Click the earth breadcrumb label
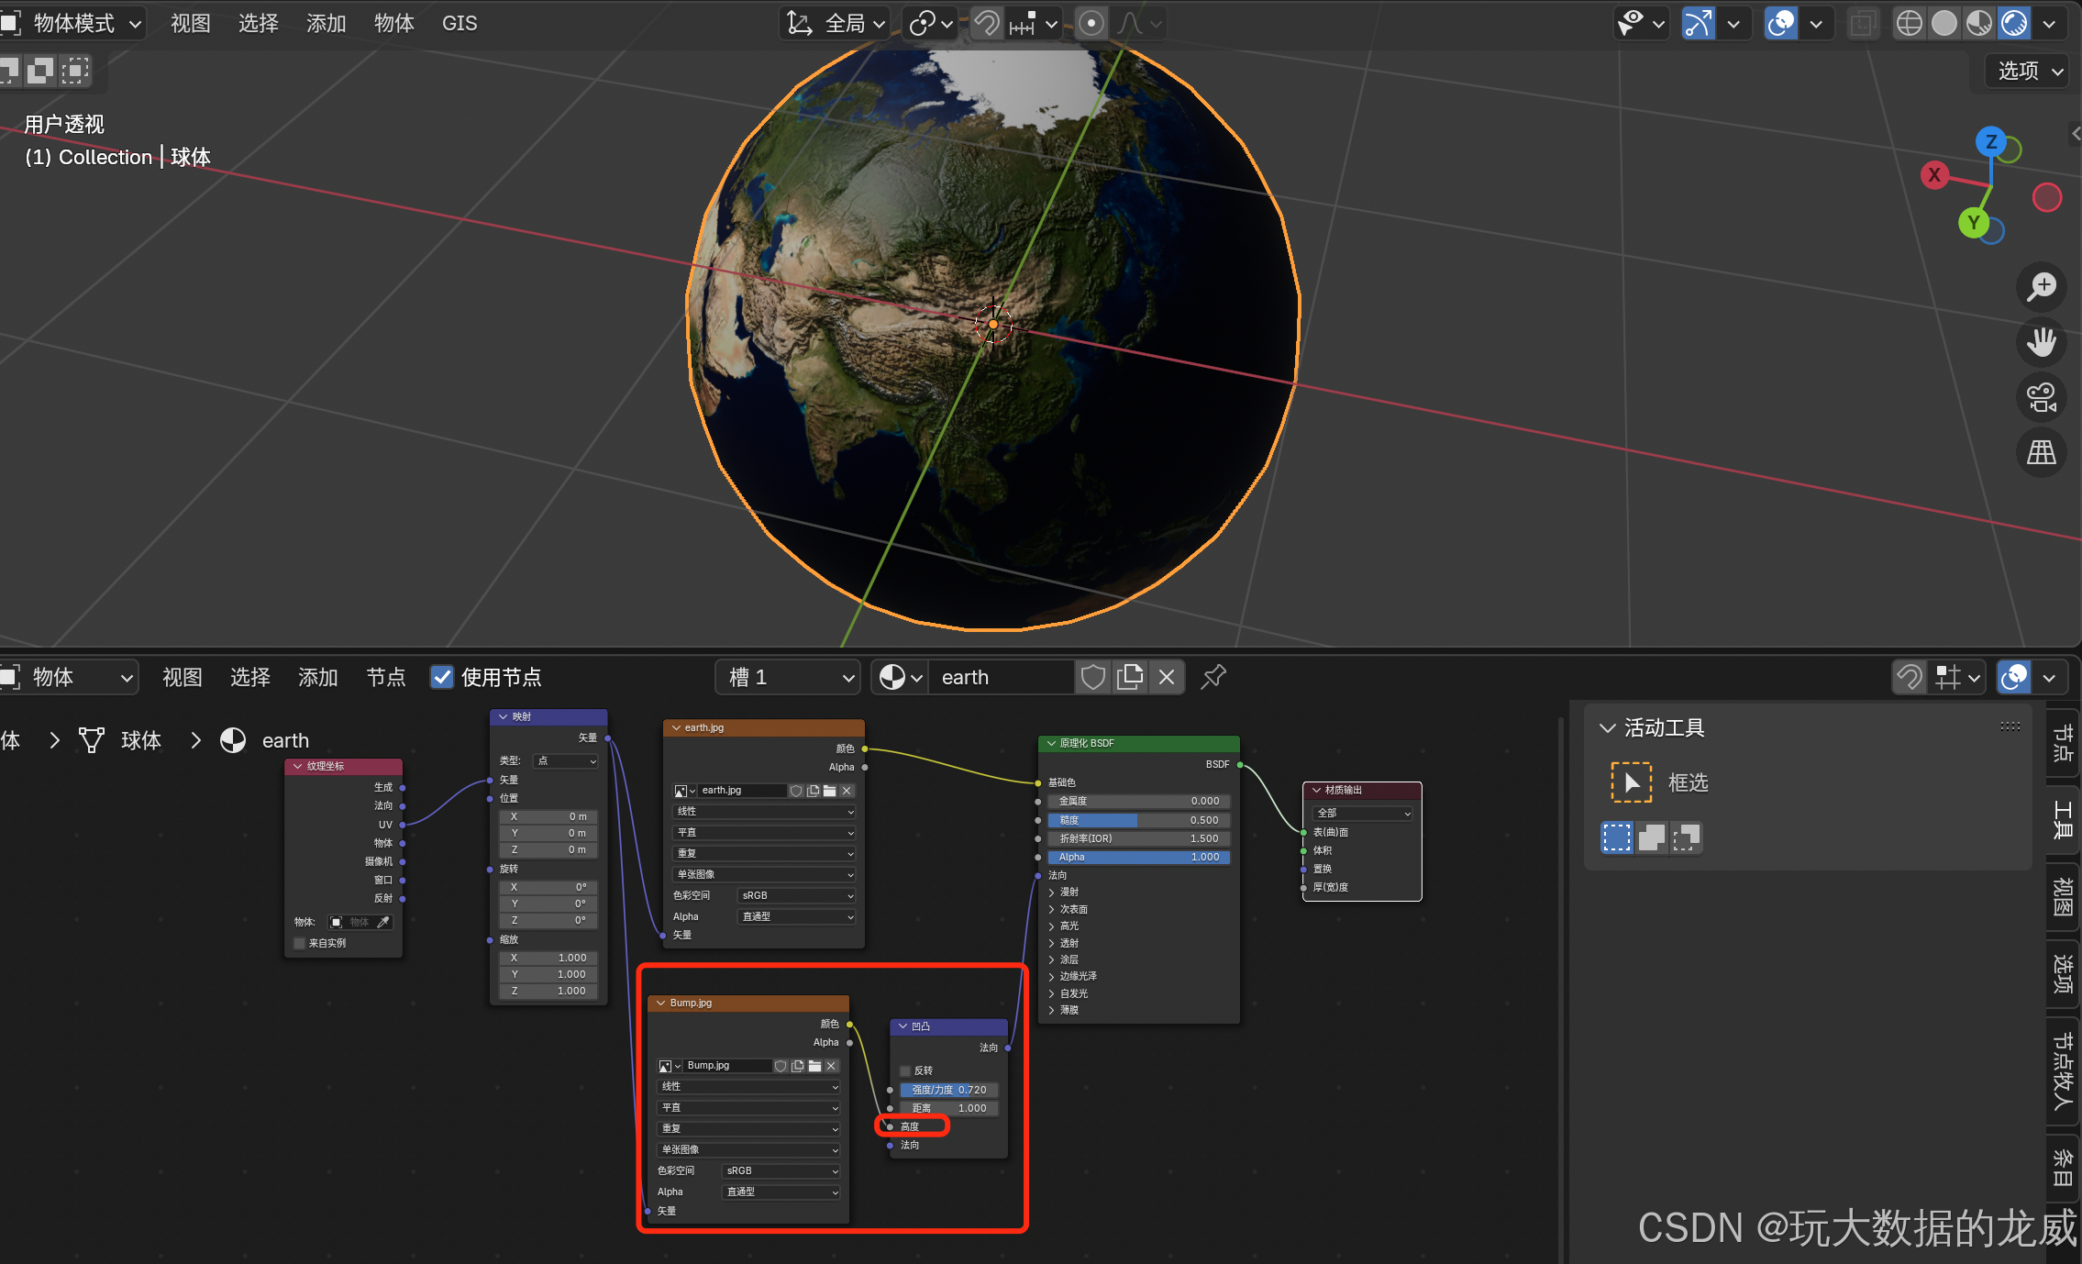Image resolution: width=2082 pixels, height=1264 pixels. 285,740
